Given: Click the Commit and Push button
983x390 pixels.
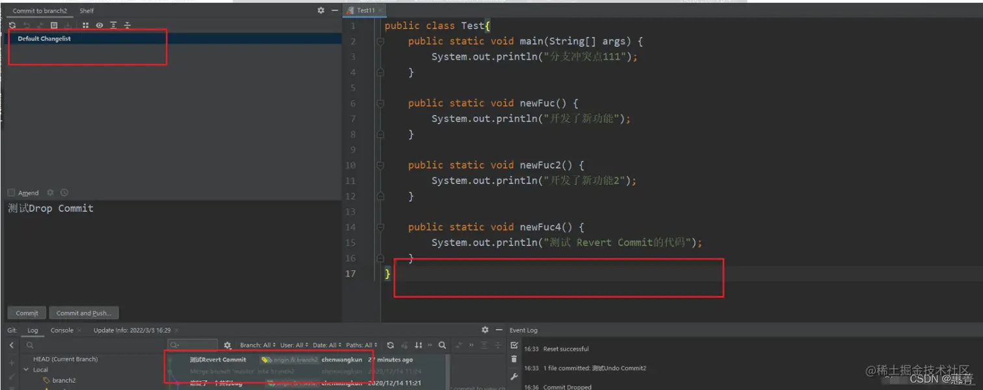Looking at the screenshot, I should (84, 313).
